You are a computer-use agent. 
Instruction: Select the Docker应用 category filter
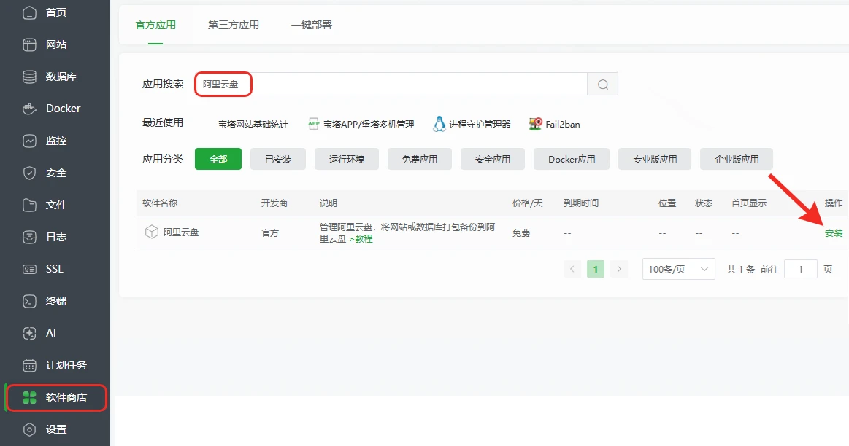click(x=572, y=159)
